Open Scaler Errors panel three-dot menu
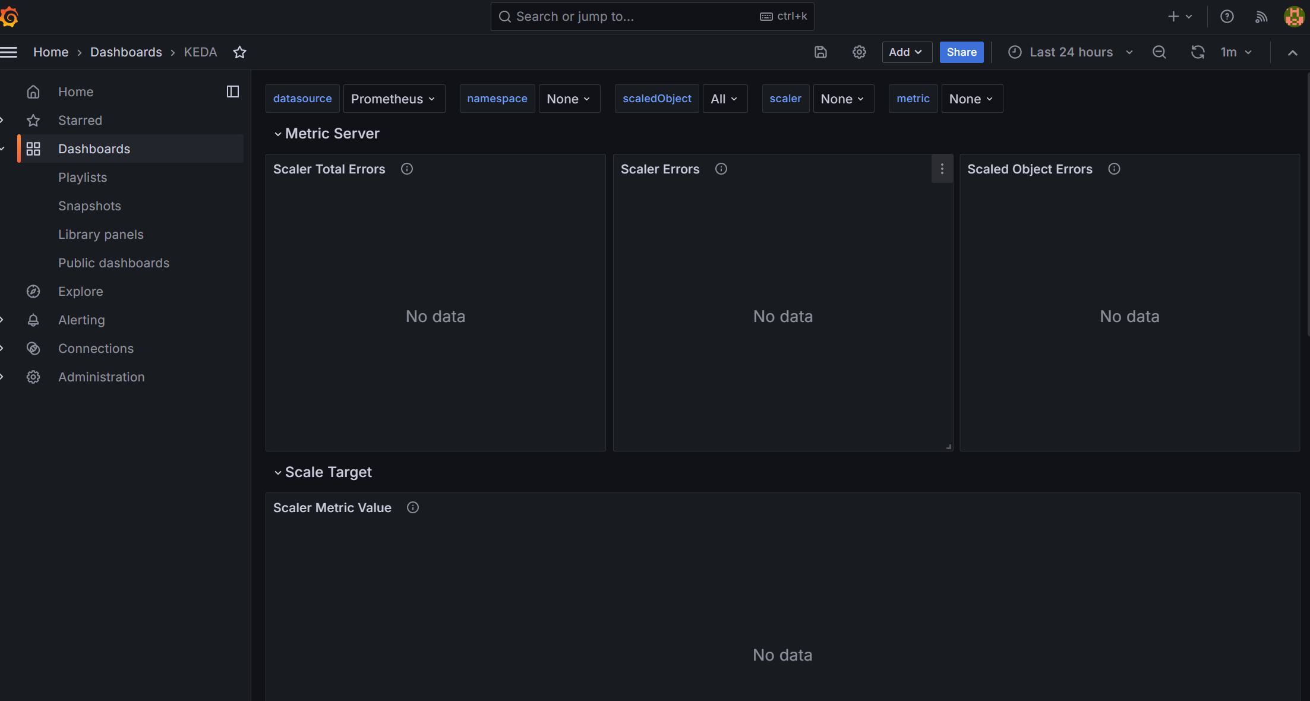Screen dimensions: 1310x701 click(x=942, y=169)
